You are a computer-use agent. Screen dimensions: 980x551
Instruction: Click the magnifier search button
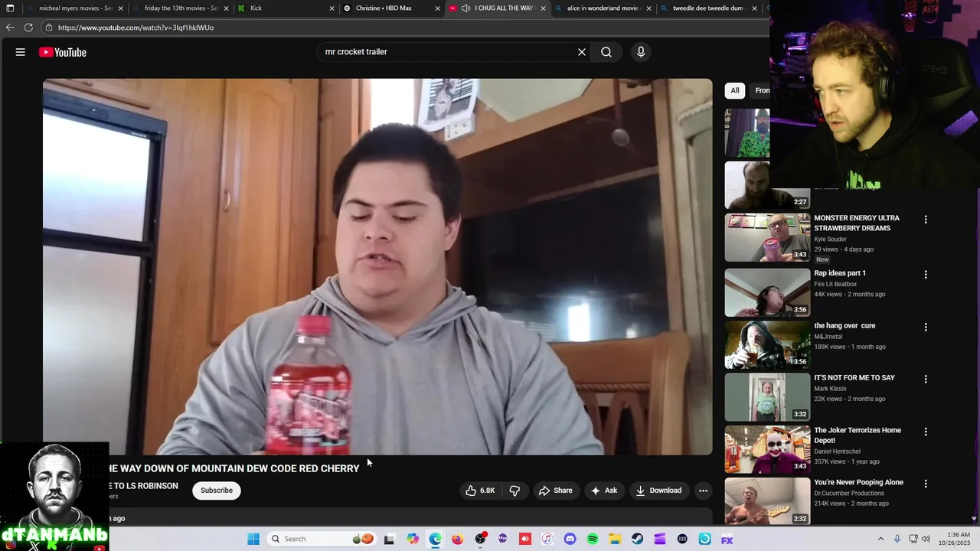(x=606, y=52)
